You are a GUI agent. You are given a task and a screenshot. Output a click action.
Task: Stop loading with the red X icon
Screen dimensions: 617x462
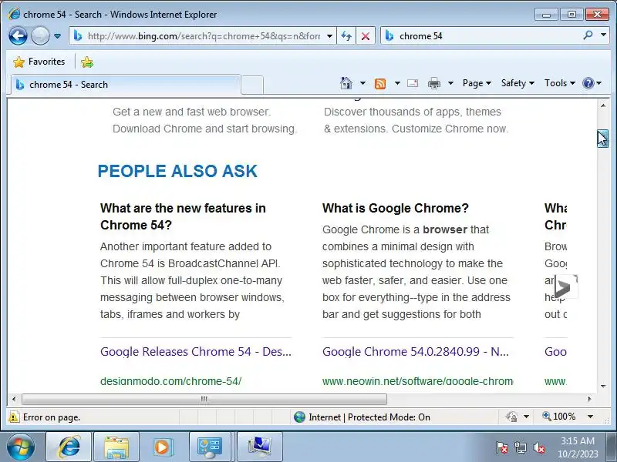(x=366, y=36)
